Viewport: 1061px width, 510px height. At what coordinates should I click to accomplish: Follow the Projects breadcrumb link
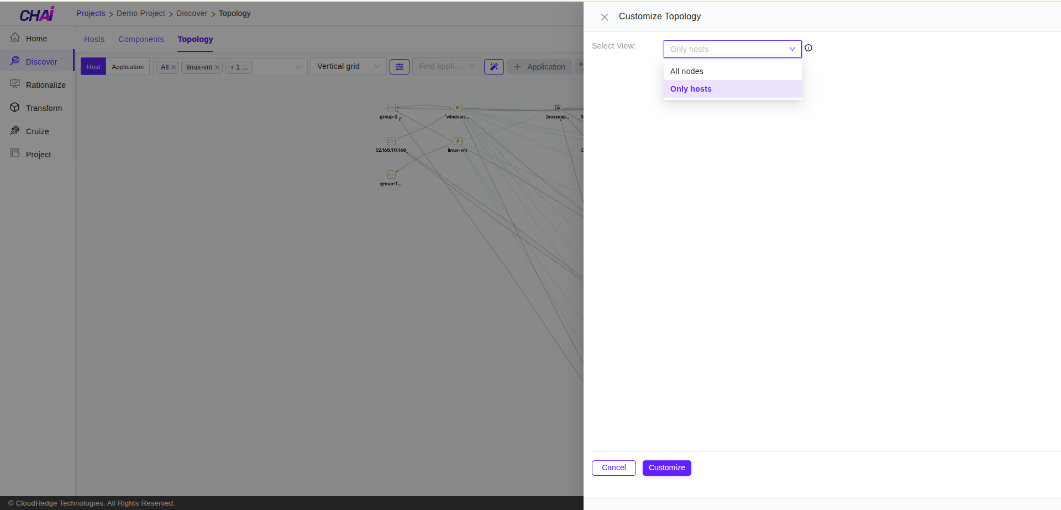(x=90, y=13)
